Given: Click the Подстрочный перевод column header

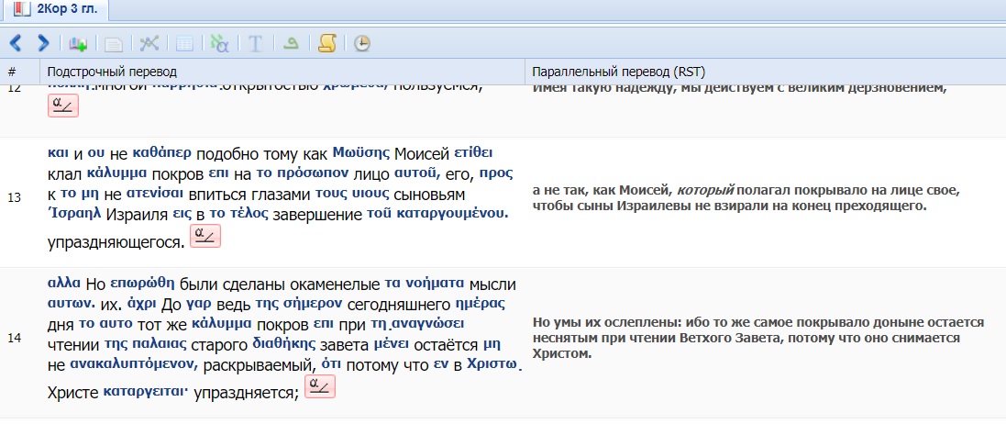Looking at the screenshot, I should click(112, 71).
